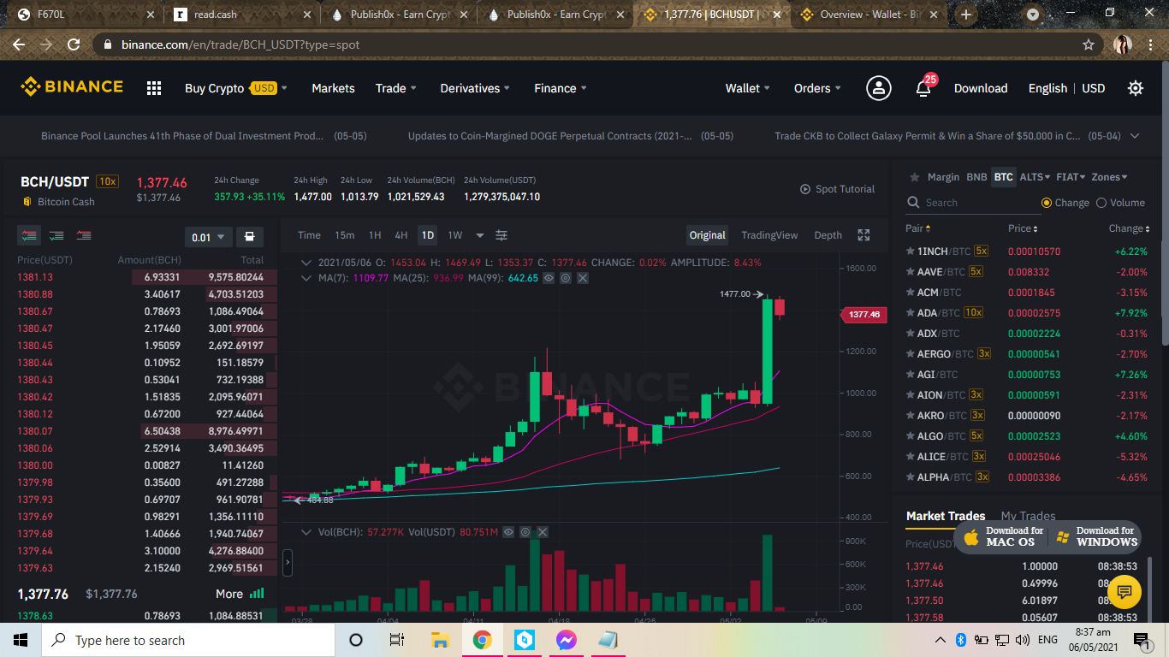Open File Explorer from the taskbar

pyautogui.click(x=440, y=640)
